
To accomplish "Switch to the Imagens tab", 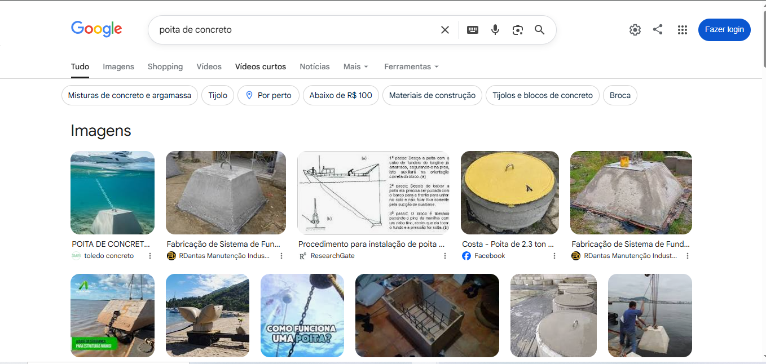I will 118,66.
